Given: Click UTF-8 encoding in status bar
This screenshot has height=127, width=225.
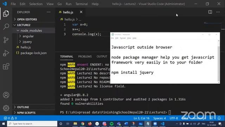Looking at the screenshot, I should 174,118.
